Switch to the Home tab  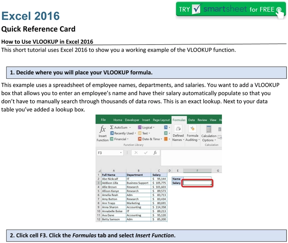(118, 120)
